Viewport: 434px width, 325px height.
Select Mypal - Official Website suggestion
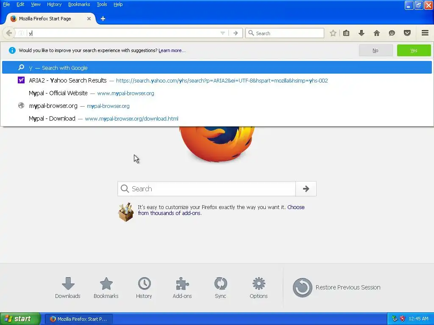217,93
